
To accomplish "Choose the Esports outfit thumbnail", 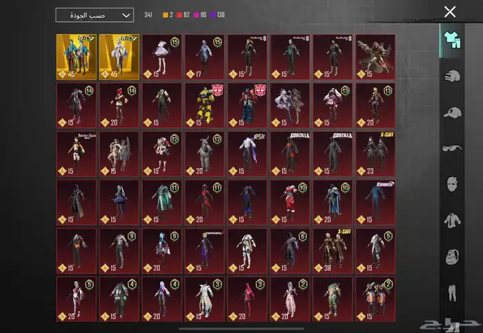I will pos(376,201).
